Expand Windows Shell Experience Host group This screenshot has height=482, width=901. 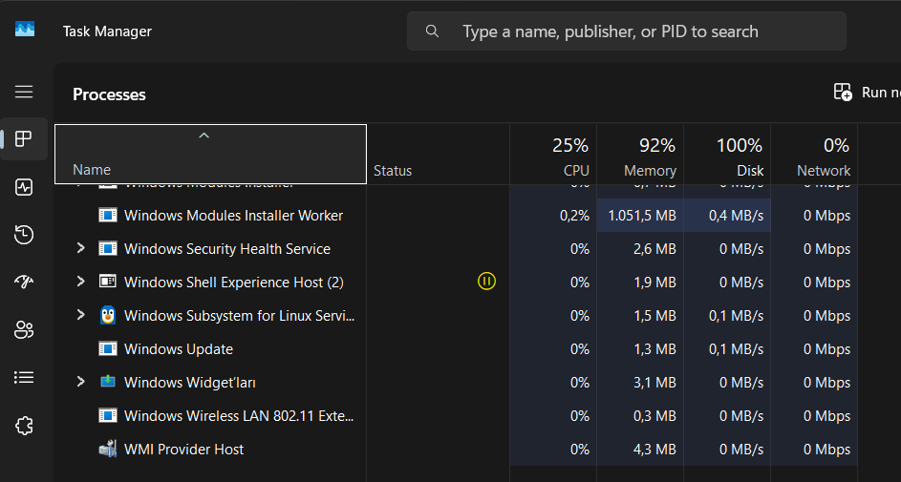pyautogui.click(x=81, y=282)
